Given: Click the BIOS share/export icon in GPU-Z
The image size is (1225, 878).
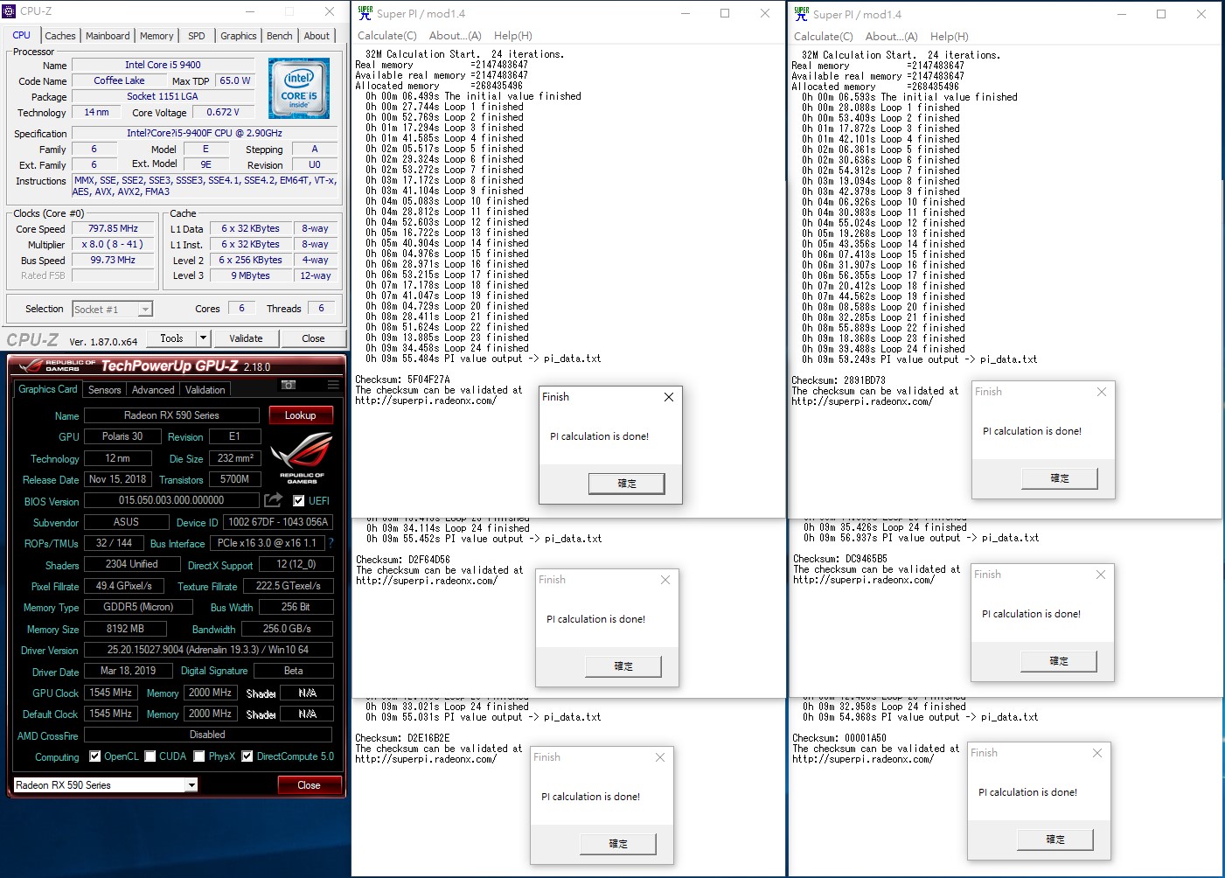Looking at the screenshot, I should 274,499.
